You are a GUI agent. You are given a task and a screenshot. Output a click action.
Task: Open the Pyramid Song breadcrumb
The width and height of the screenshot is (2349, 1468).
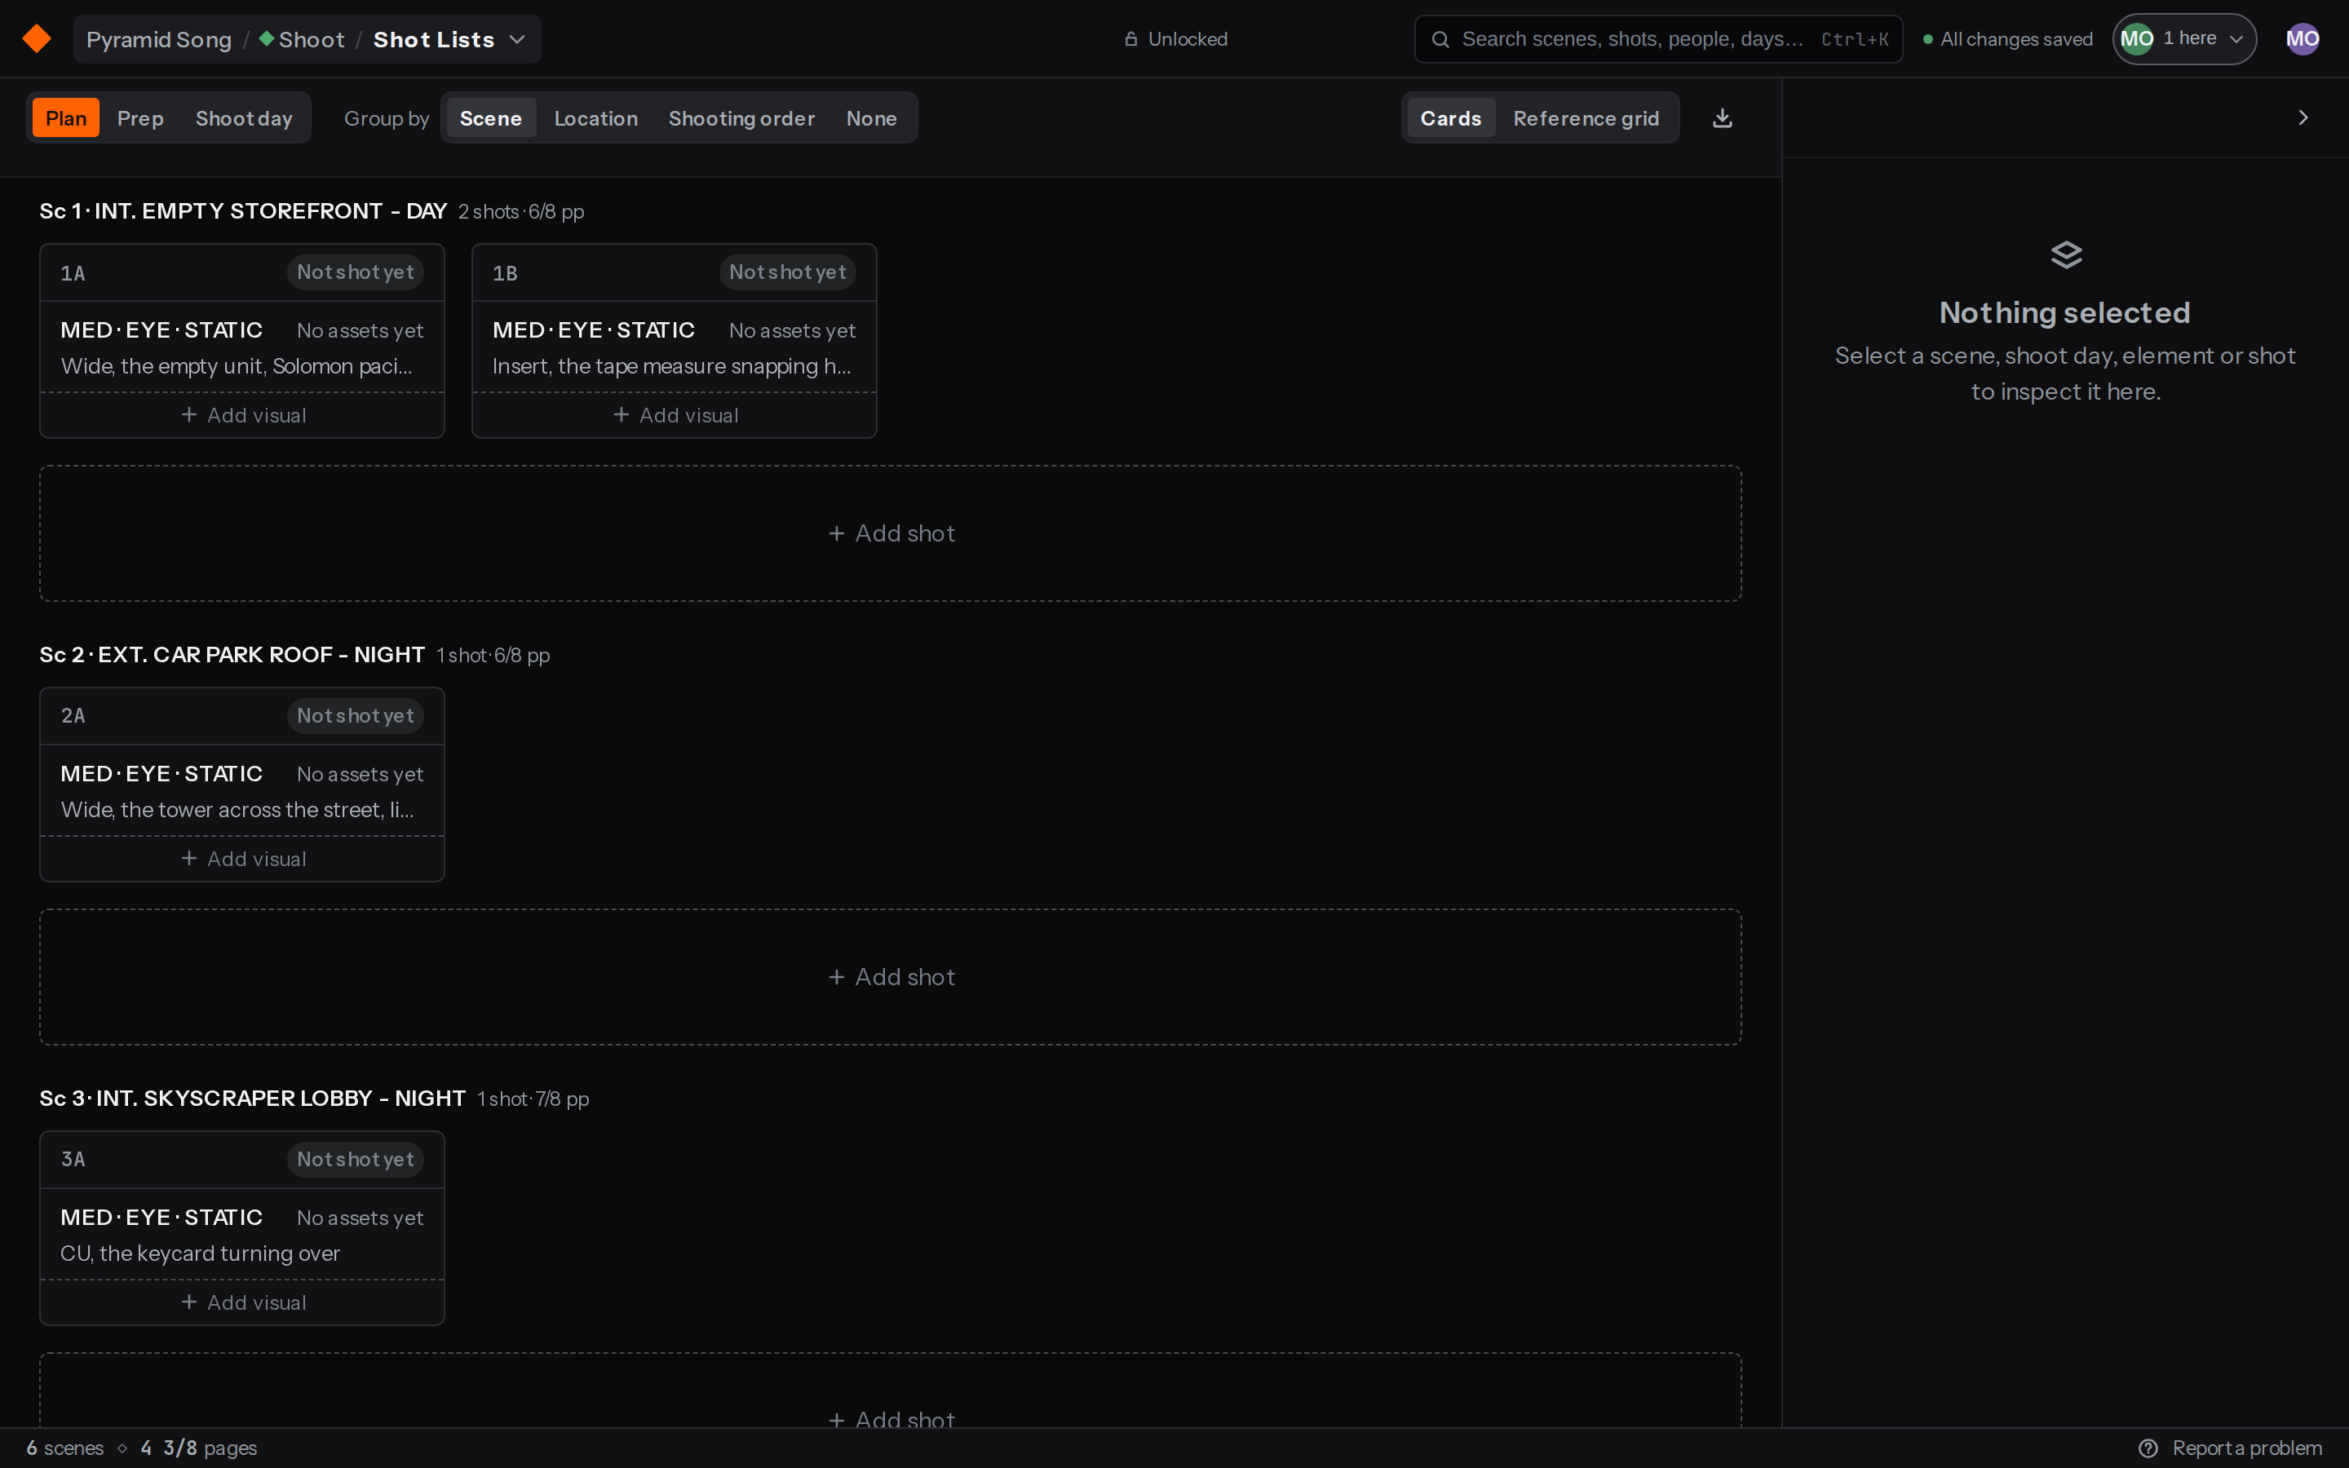159,39
